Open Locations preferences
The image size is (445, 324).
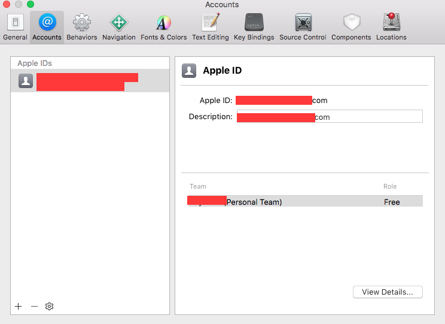click(391, 28)
